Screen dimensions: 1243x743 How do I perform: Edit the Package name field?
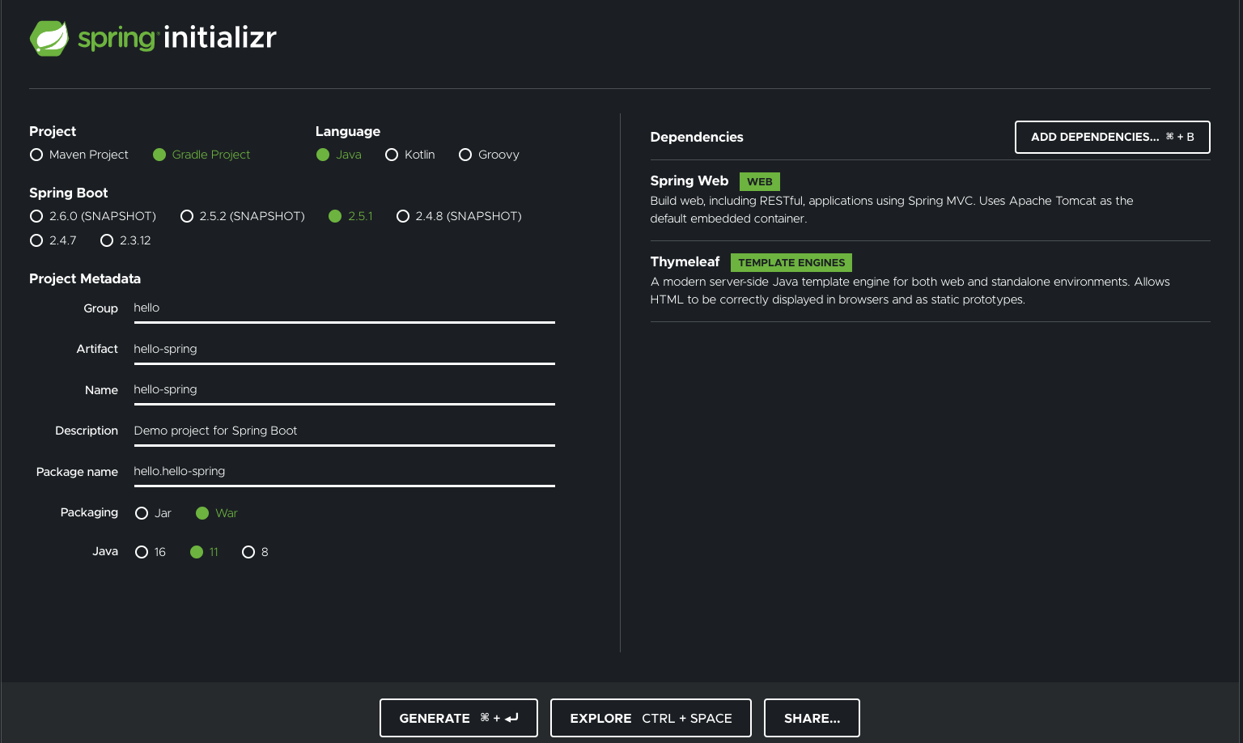pyautogui.click(x=344, y=472)
